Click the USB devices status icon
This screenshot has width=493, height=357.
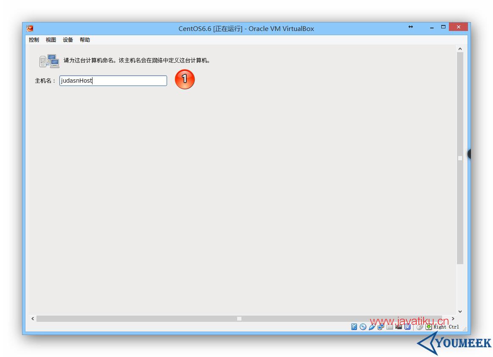point(372,327)
